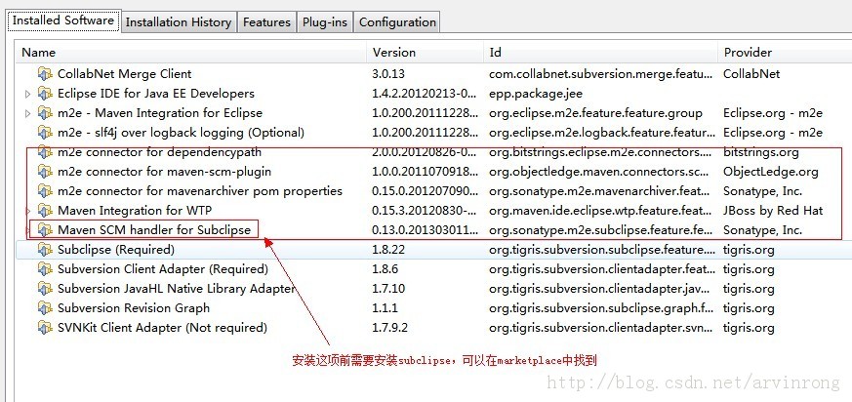The height and width of the screenshot is (402, 852).
Task: Sort list by the Id column header
Action: click(x=601, y=53)
